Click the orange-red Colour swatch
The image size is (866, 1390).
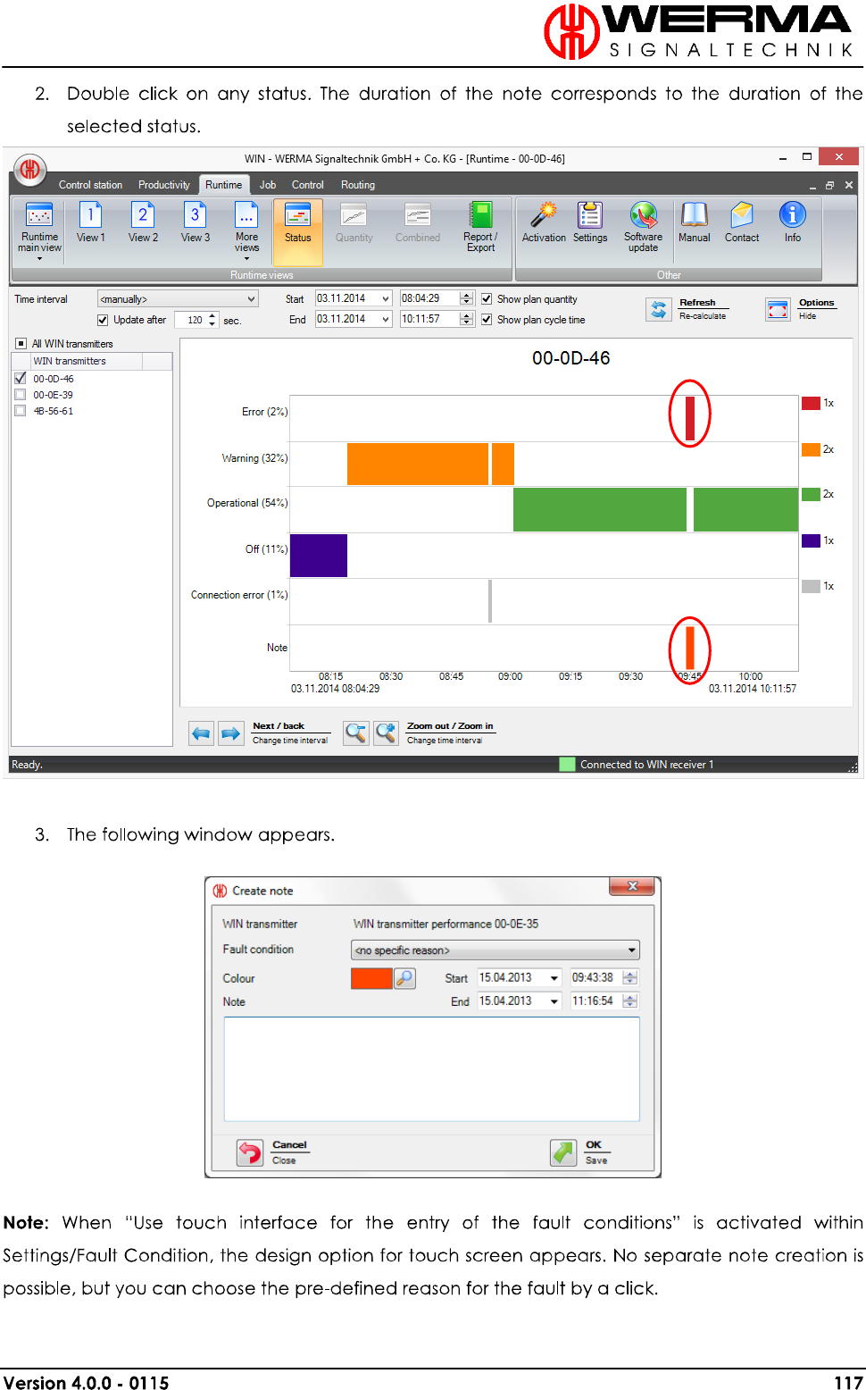click(371, 978)
